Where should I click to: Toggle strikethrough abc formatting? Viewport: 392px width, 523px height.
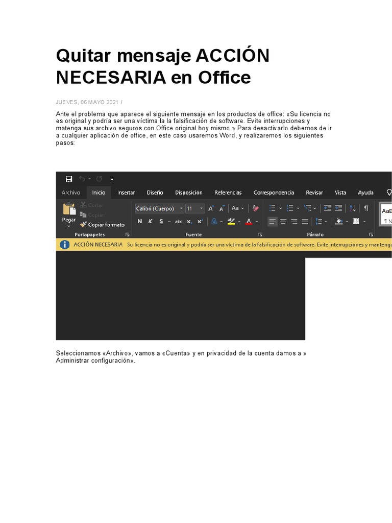179,221
